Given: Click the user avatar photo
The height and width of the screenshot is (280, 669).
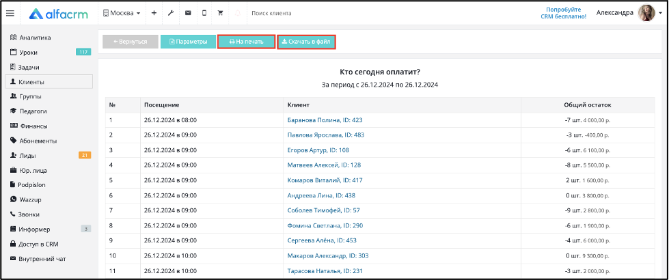Looking at the screenshot, I should 646,13.
